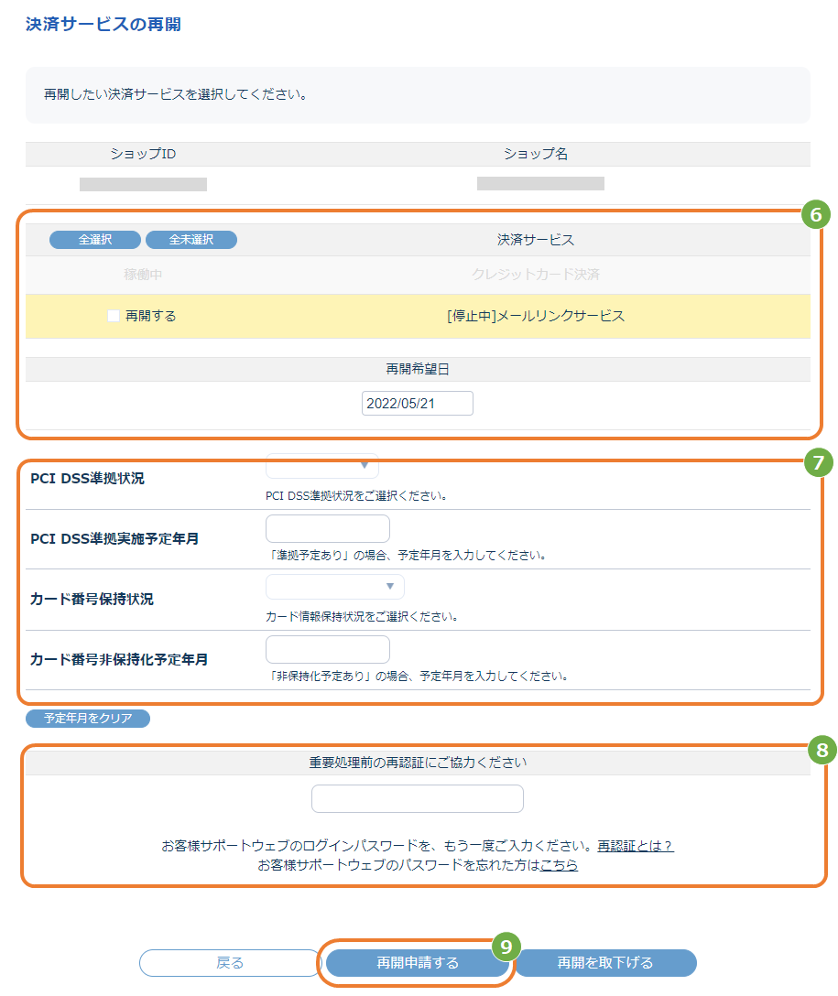This screenshot has width=838, height=996.
Task: Click the 稼働中 status text
Action: coord(143,275)
